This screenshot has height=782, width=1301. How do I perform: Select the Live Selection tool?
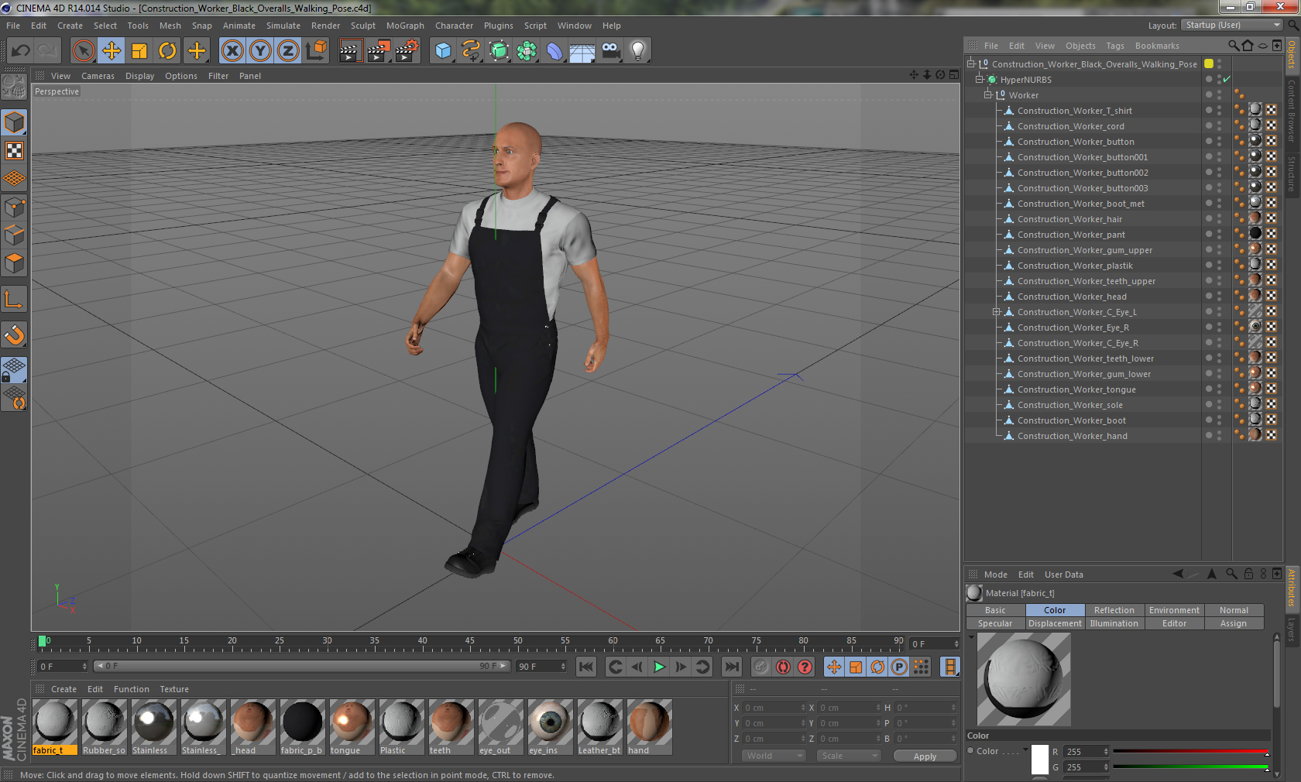click(84, 51)
